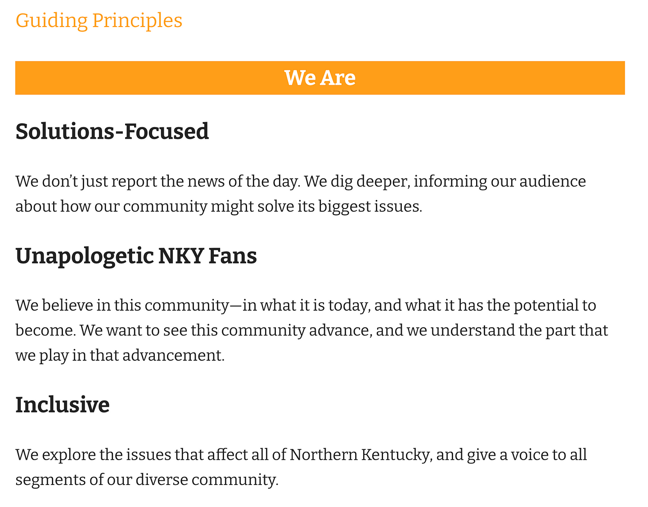Click the phrase "We believe in this community"
Viewport: 648px width, 507px height.
click(x=122, y=305)
